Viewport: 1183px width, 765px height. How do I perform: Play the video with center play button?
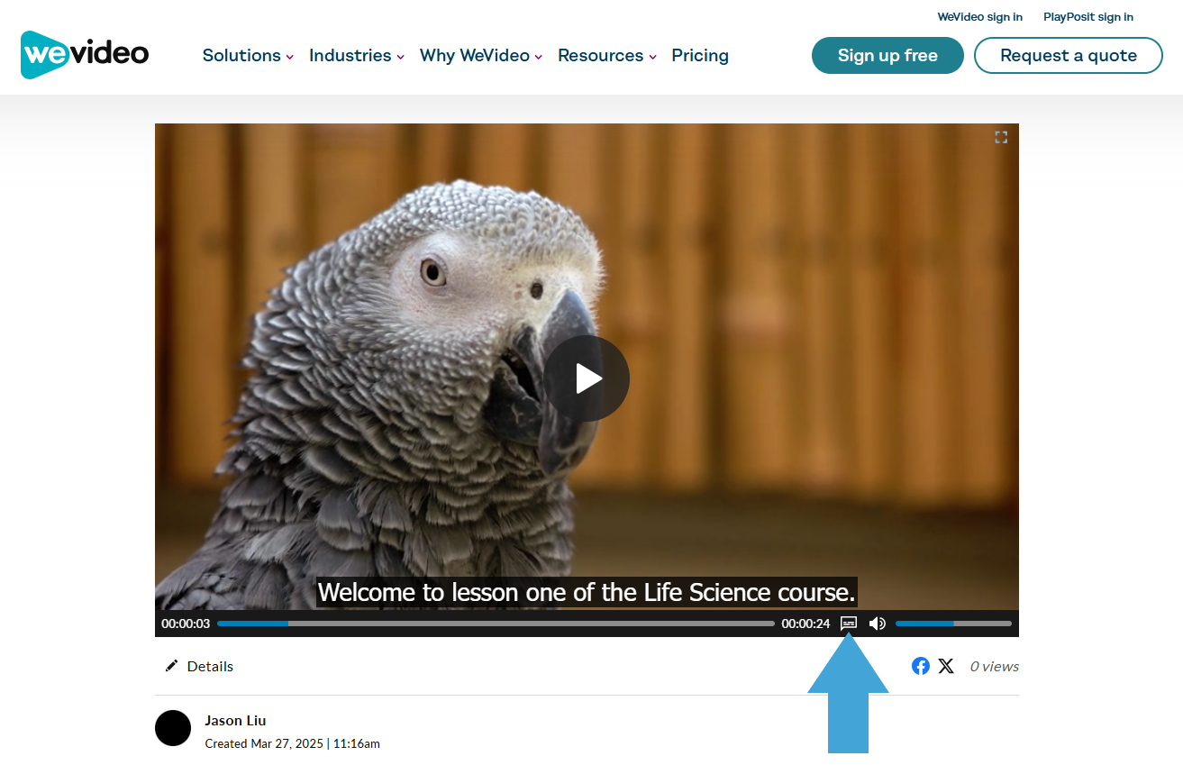tap(587, 378)
